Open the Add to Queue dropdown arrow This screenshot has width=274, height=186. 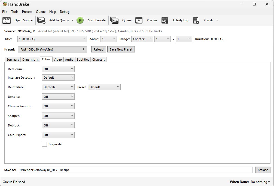click(72, 20)
